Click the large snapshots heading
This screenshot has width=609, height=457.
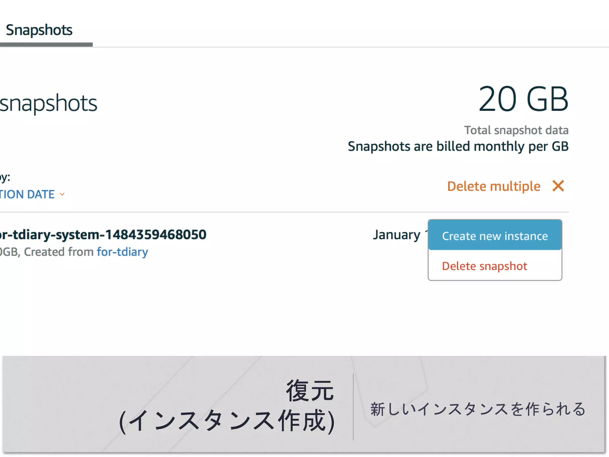tap(48, 103)
